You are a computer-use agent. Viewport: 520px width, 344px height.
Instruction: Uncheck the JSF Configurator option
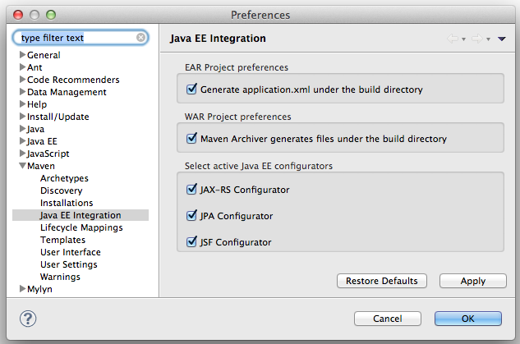(191, 241)
